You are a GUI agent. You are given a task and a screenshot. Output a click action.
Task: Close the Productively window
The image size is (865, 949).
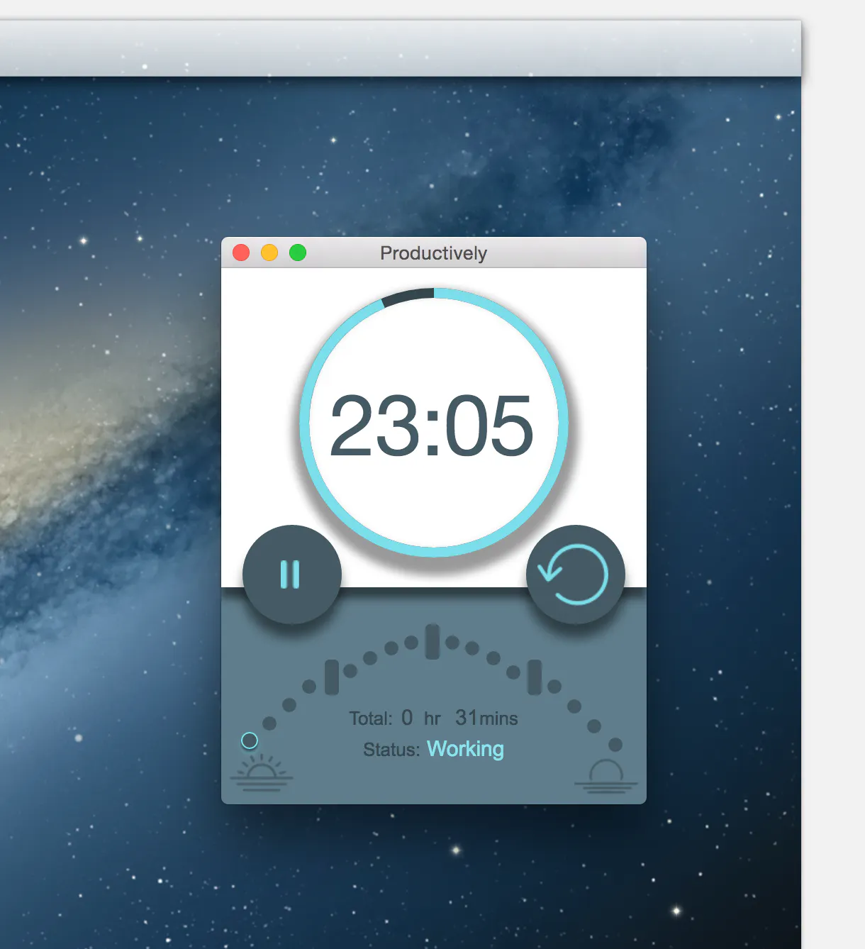coord(241,252)
